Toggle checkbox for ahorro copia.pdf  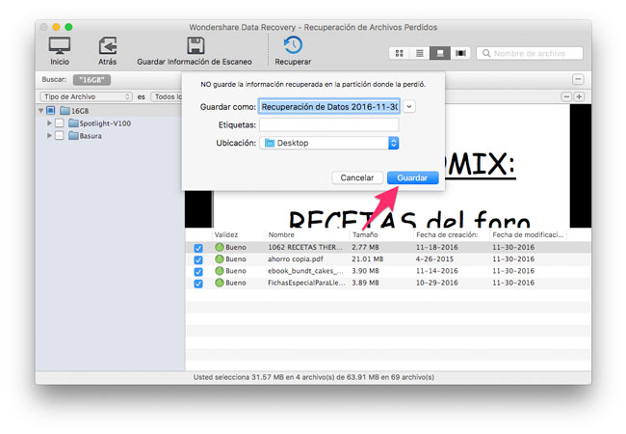click(x=198, y=259)
